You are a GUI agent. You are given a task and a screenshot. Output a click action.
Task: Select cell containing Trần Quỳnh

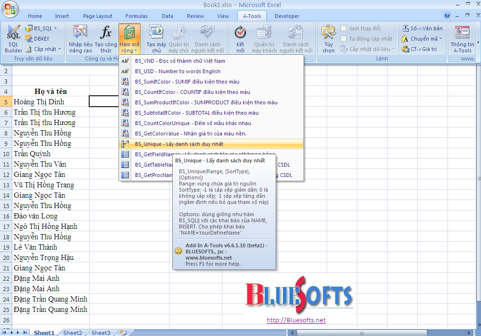[51, 154]
